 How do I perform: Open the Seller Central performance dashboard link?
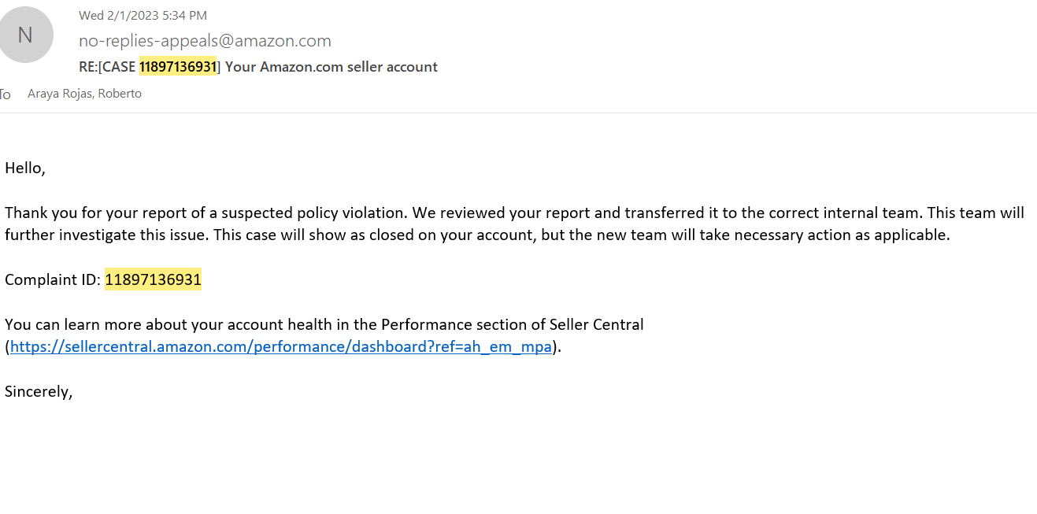[x=281, y=346]
